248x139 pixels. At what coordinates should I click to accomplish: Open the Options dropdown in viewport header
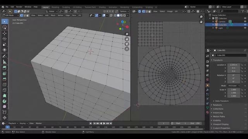tap(124, 11)
